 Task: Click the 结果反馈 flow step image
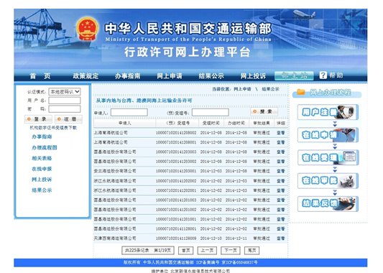pos(328,203)
